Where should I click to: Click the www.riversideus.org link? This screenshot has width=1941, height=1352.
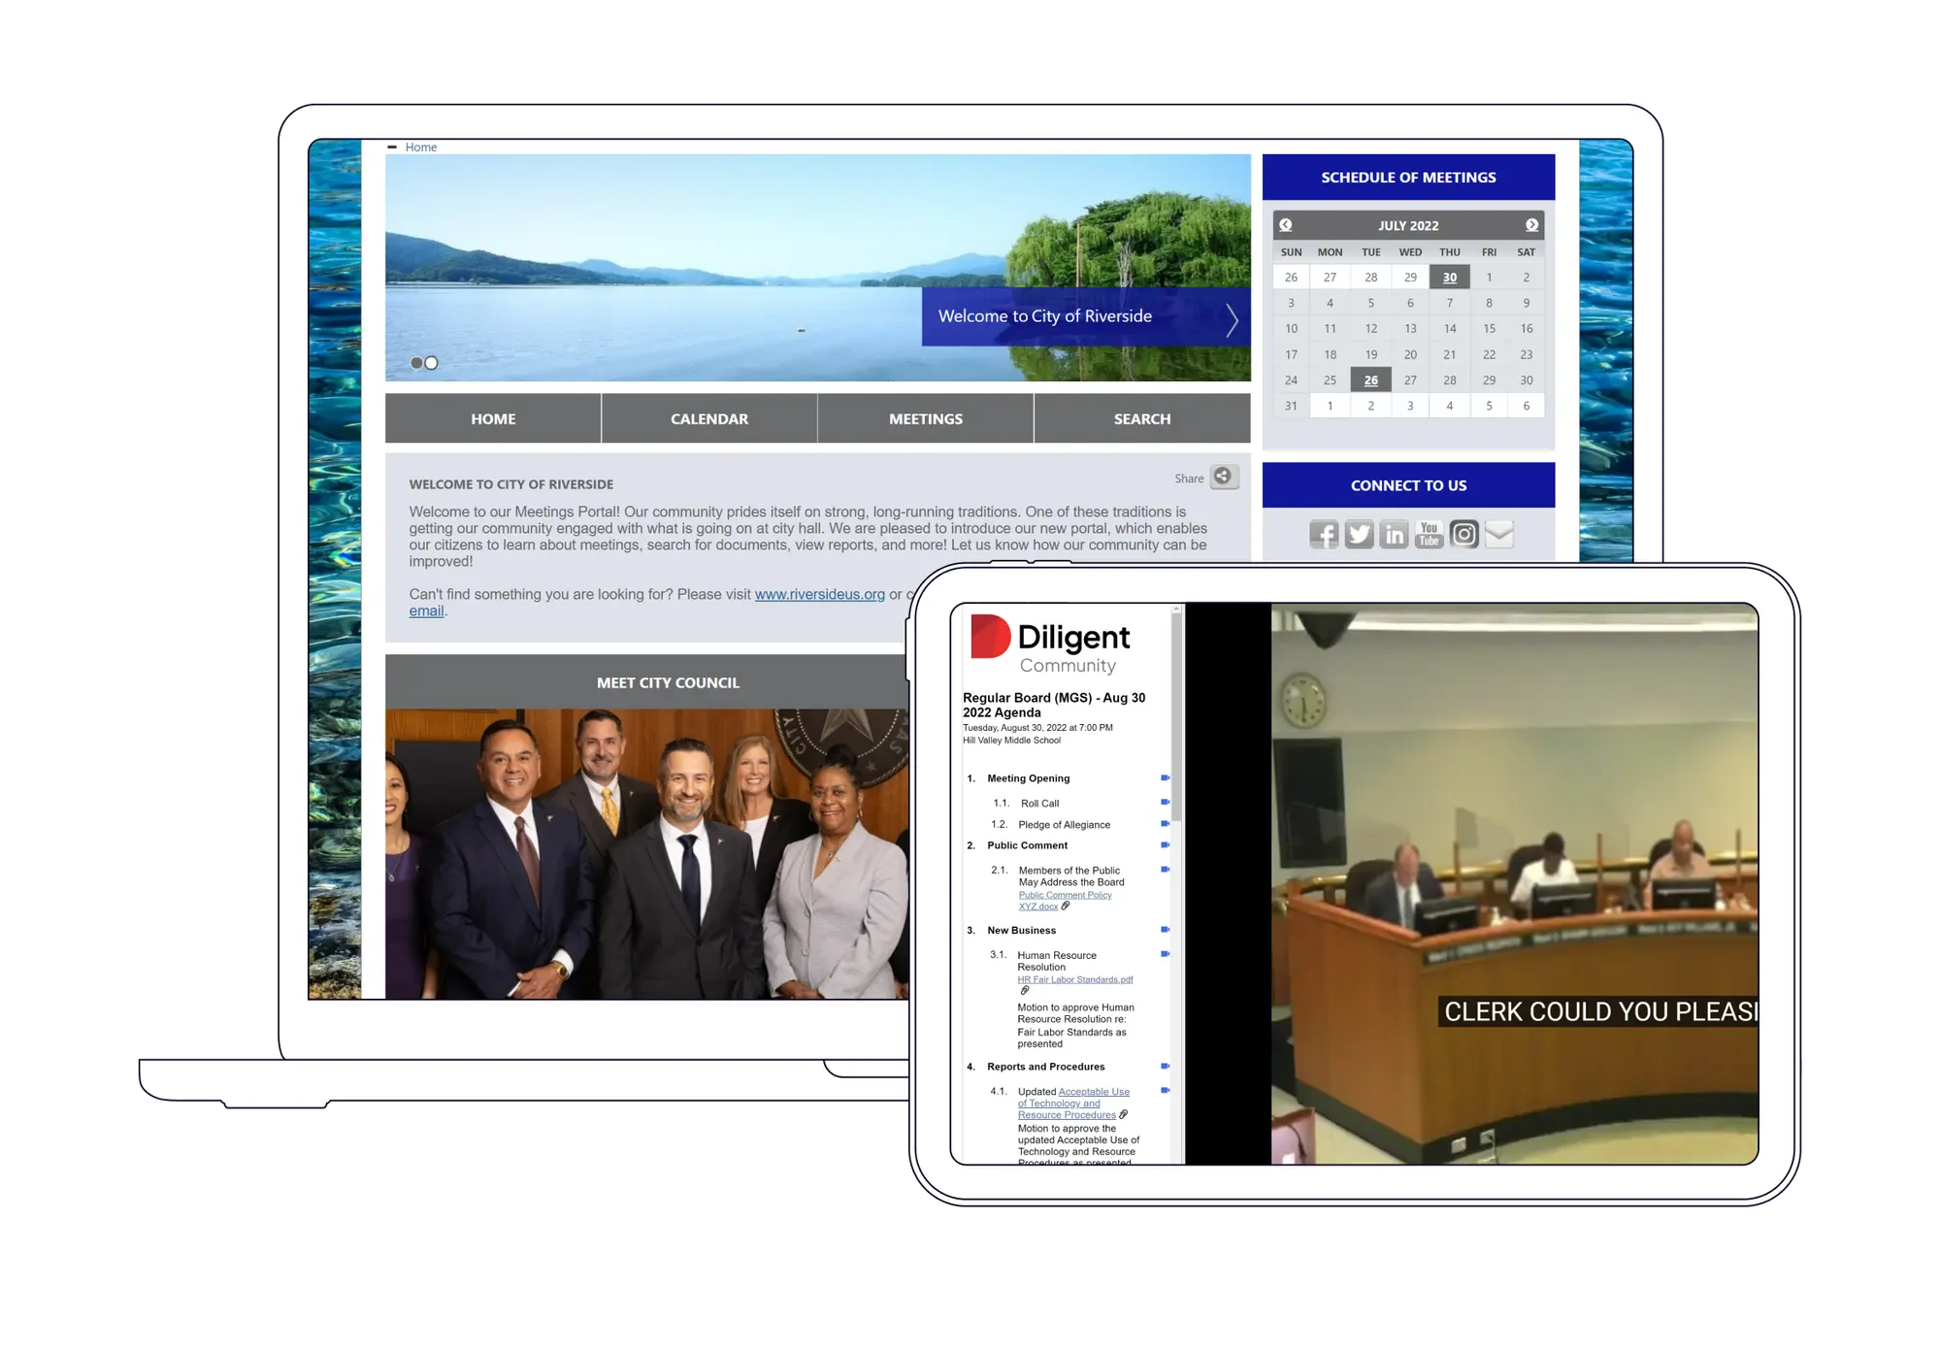(819, 595)
